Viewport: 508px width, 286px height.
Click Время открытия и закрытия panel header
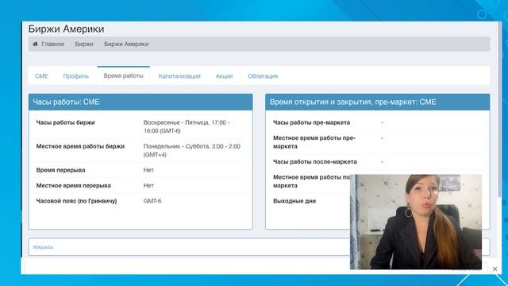click(378, 102)
